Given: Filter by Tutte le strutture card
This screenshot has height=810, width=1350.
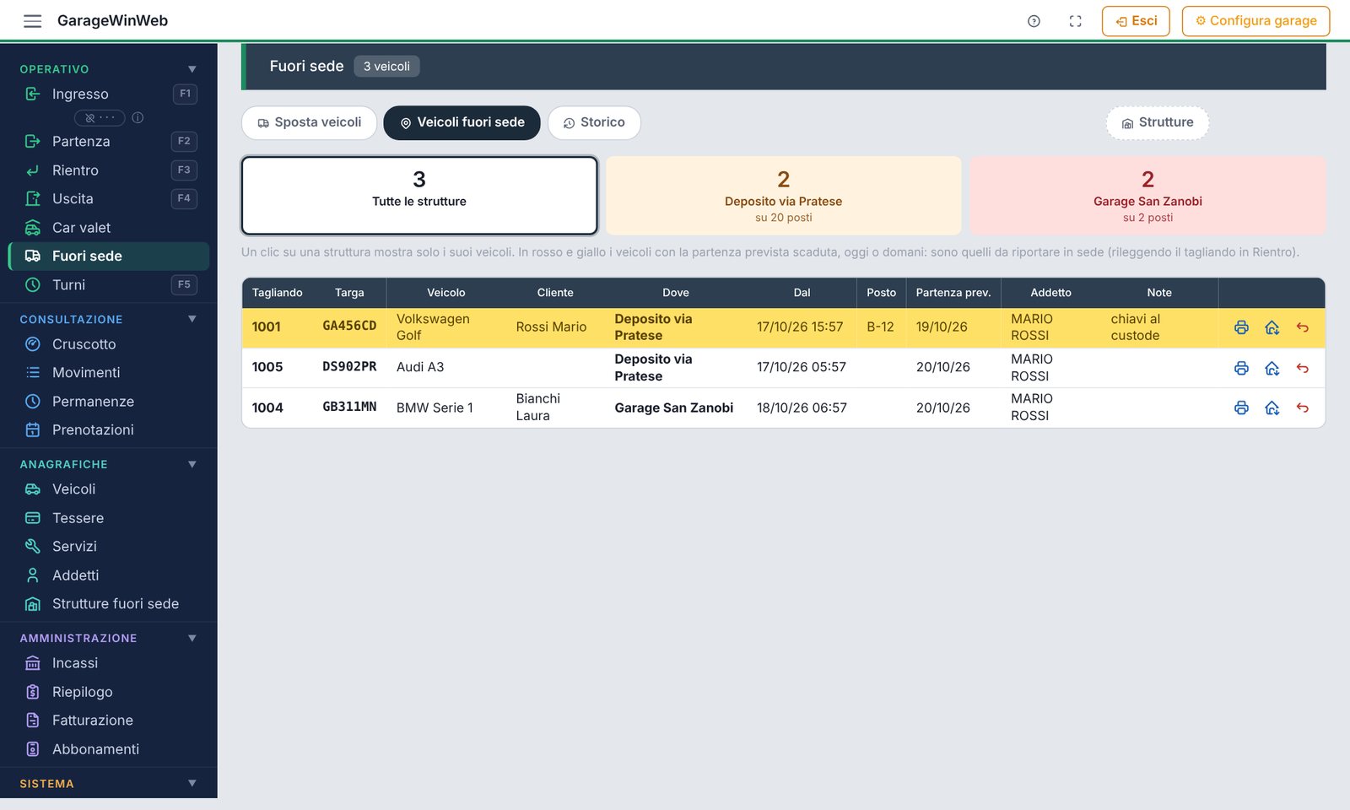Looking at the screenshot, I should click(x=419, y=196).
